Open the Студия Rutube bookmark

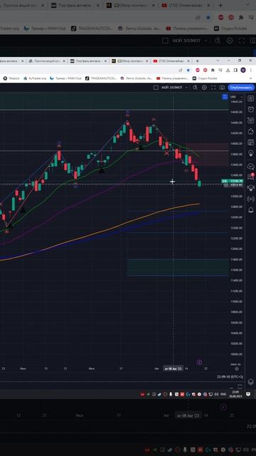[x=206, y=78]
